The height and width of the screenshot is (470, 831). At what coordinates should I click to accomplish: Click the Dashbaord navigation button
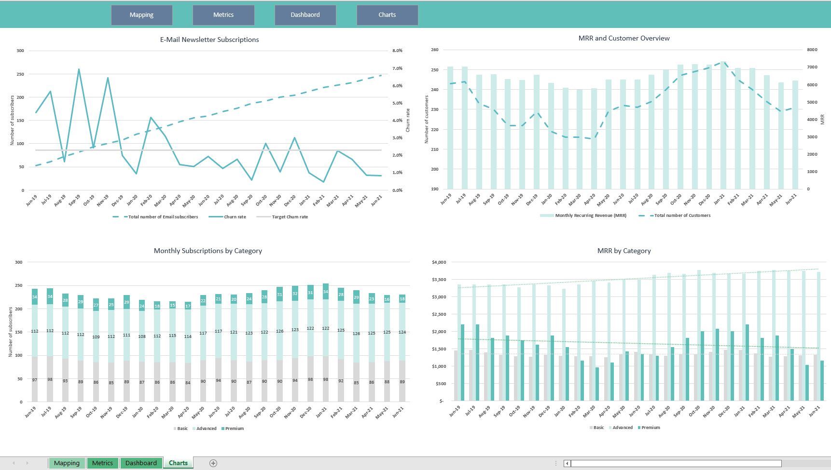pyautogui.click(x=305, y=15)
